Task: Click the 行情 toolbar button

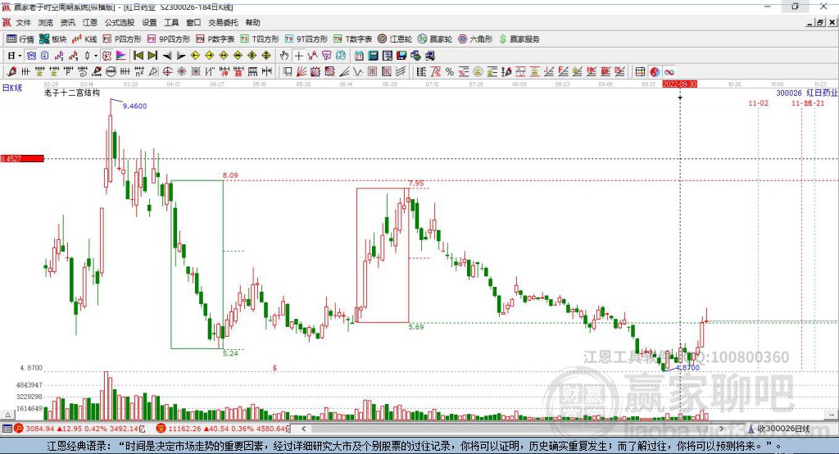Action: (20, 39)
